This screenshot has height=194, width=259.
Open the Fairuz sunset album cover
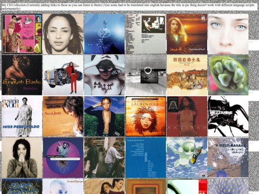[x=187, y=34]
